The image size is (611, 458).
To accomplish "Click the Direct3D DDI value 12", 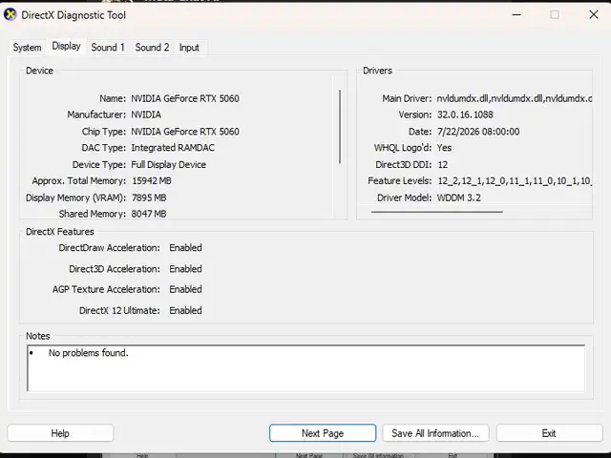I will click(x=443, y=164).
